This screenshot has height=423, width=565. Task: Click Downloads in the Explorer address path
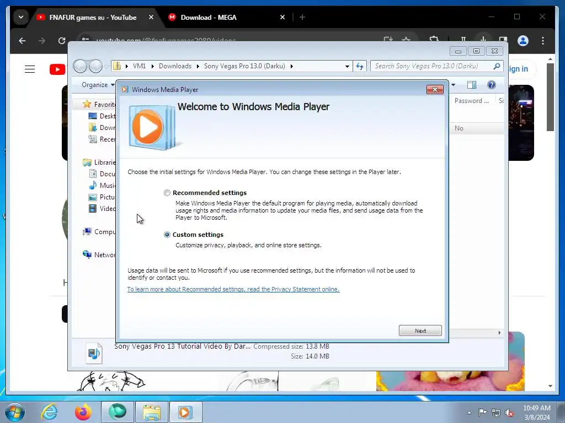click(175, 66)
